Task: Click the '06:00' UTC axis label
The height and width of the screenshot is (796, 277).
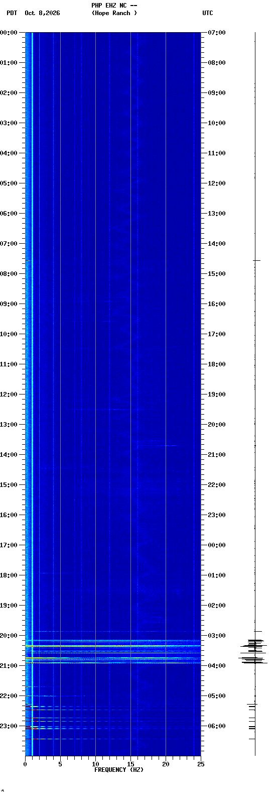Action: click(x=217, y=726)
